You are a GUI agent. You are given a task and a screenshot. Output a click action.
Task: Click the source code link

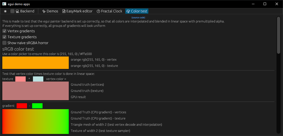(138, 17)
